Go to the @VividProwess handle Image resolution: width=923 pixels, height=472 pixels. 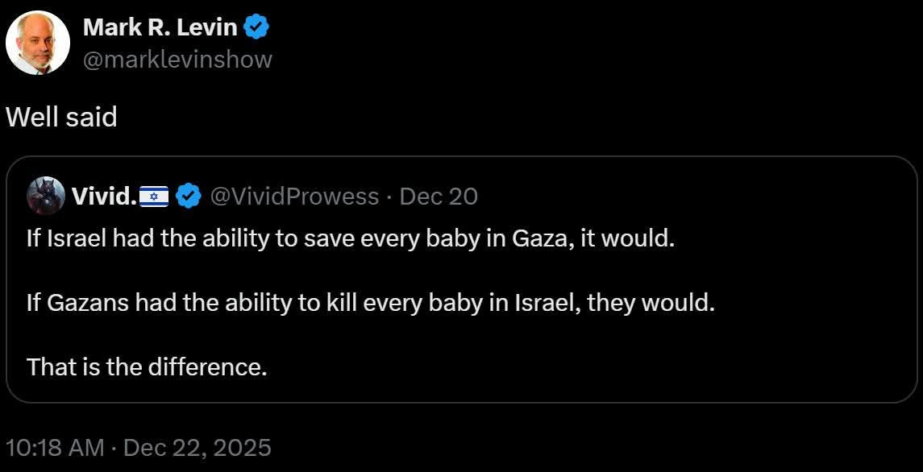tap(294, 196)
